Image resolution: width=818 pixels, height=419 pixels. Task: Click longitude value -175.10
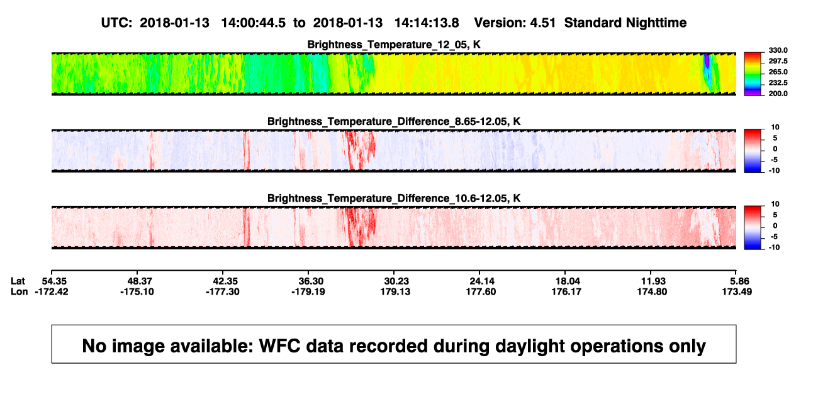(138, 291)
